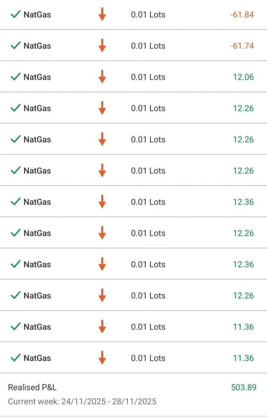Tap the sell arrow on the first 11.36 trade
267x418 pixels.
tap(102, 327)
